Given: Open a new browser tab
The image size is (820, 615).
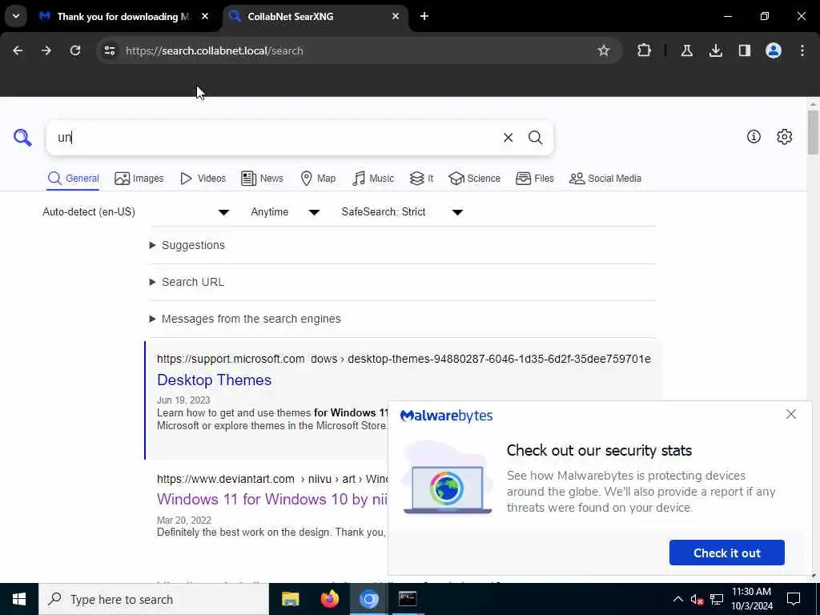Looking at the screenshot, I should point(424,16).
